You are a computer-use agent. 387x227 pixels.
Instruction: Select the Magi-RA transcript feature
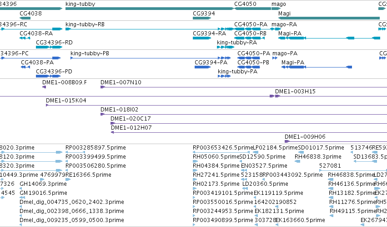click(329, 38)
